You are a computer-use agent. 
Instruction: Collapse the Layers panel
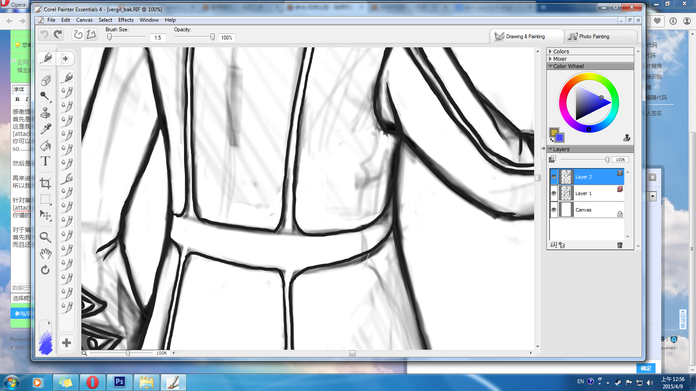(551, 149)
